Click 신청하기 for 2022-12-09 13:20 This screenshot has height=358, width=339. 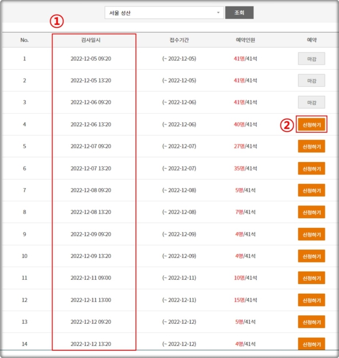coord(311,256)
